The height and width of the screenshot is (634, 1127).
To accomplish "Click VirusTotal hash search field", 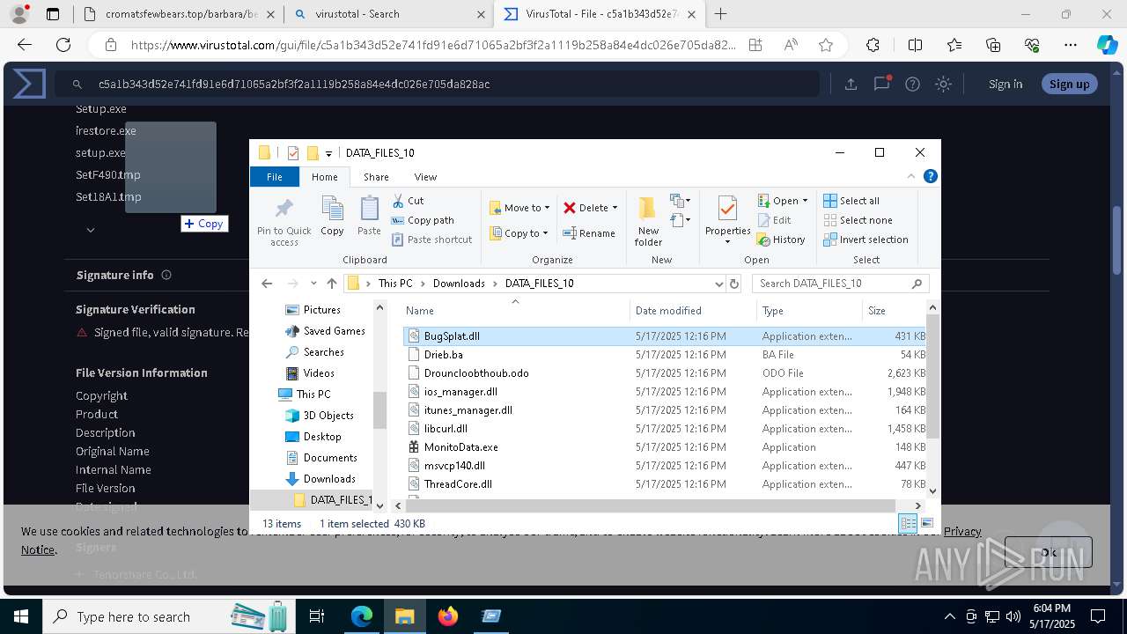I will pos(437,85).
